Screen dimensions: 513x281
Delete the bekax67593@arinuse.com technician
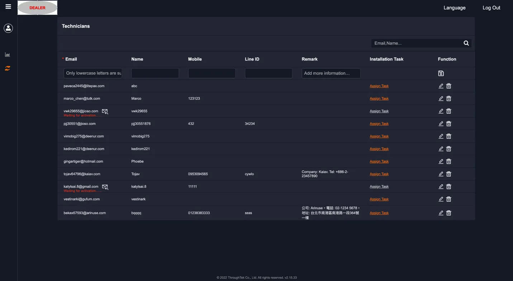(448, 213)
